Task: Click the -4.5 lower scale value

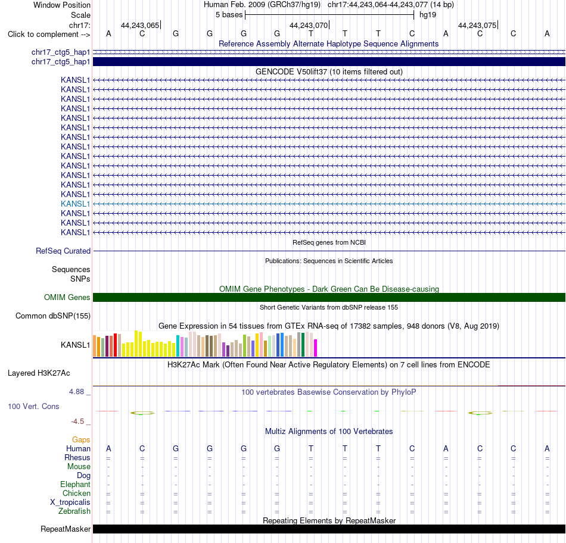Action: point(77,422)
